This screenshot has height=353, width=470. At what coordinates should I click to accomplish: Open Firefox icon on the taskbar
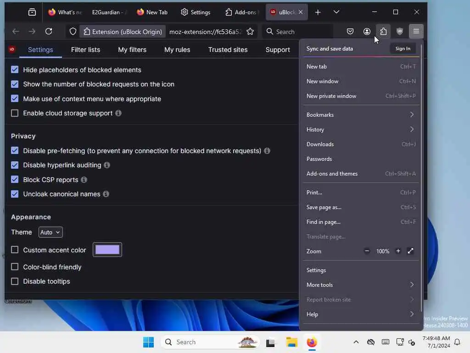tap(312, 342)
